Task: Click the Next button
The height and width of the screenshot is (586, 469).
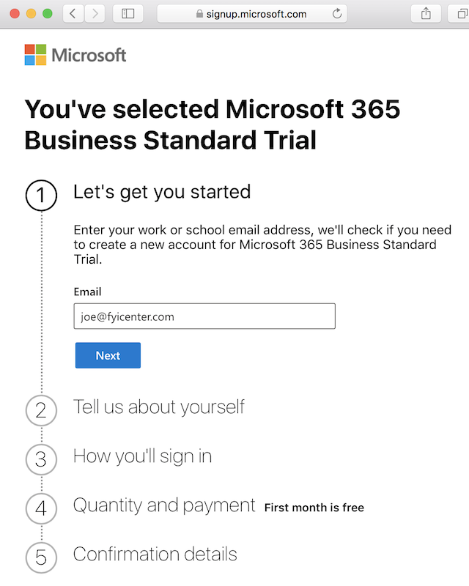Action: (108, 355)
